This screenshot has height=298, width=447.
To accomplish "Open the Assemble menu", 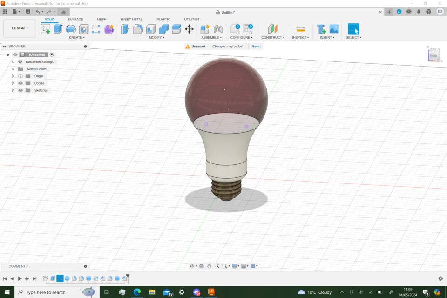I will pos(211,37).
